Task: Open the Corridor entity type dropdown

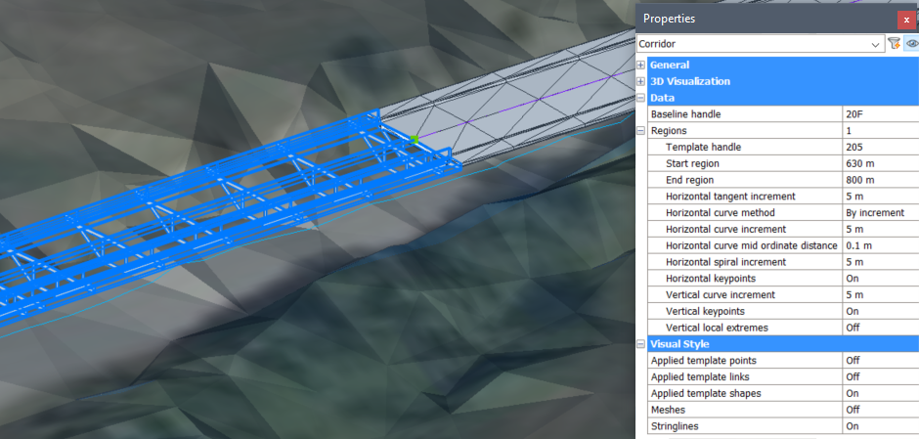Action: [x=875, y=44]
